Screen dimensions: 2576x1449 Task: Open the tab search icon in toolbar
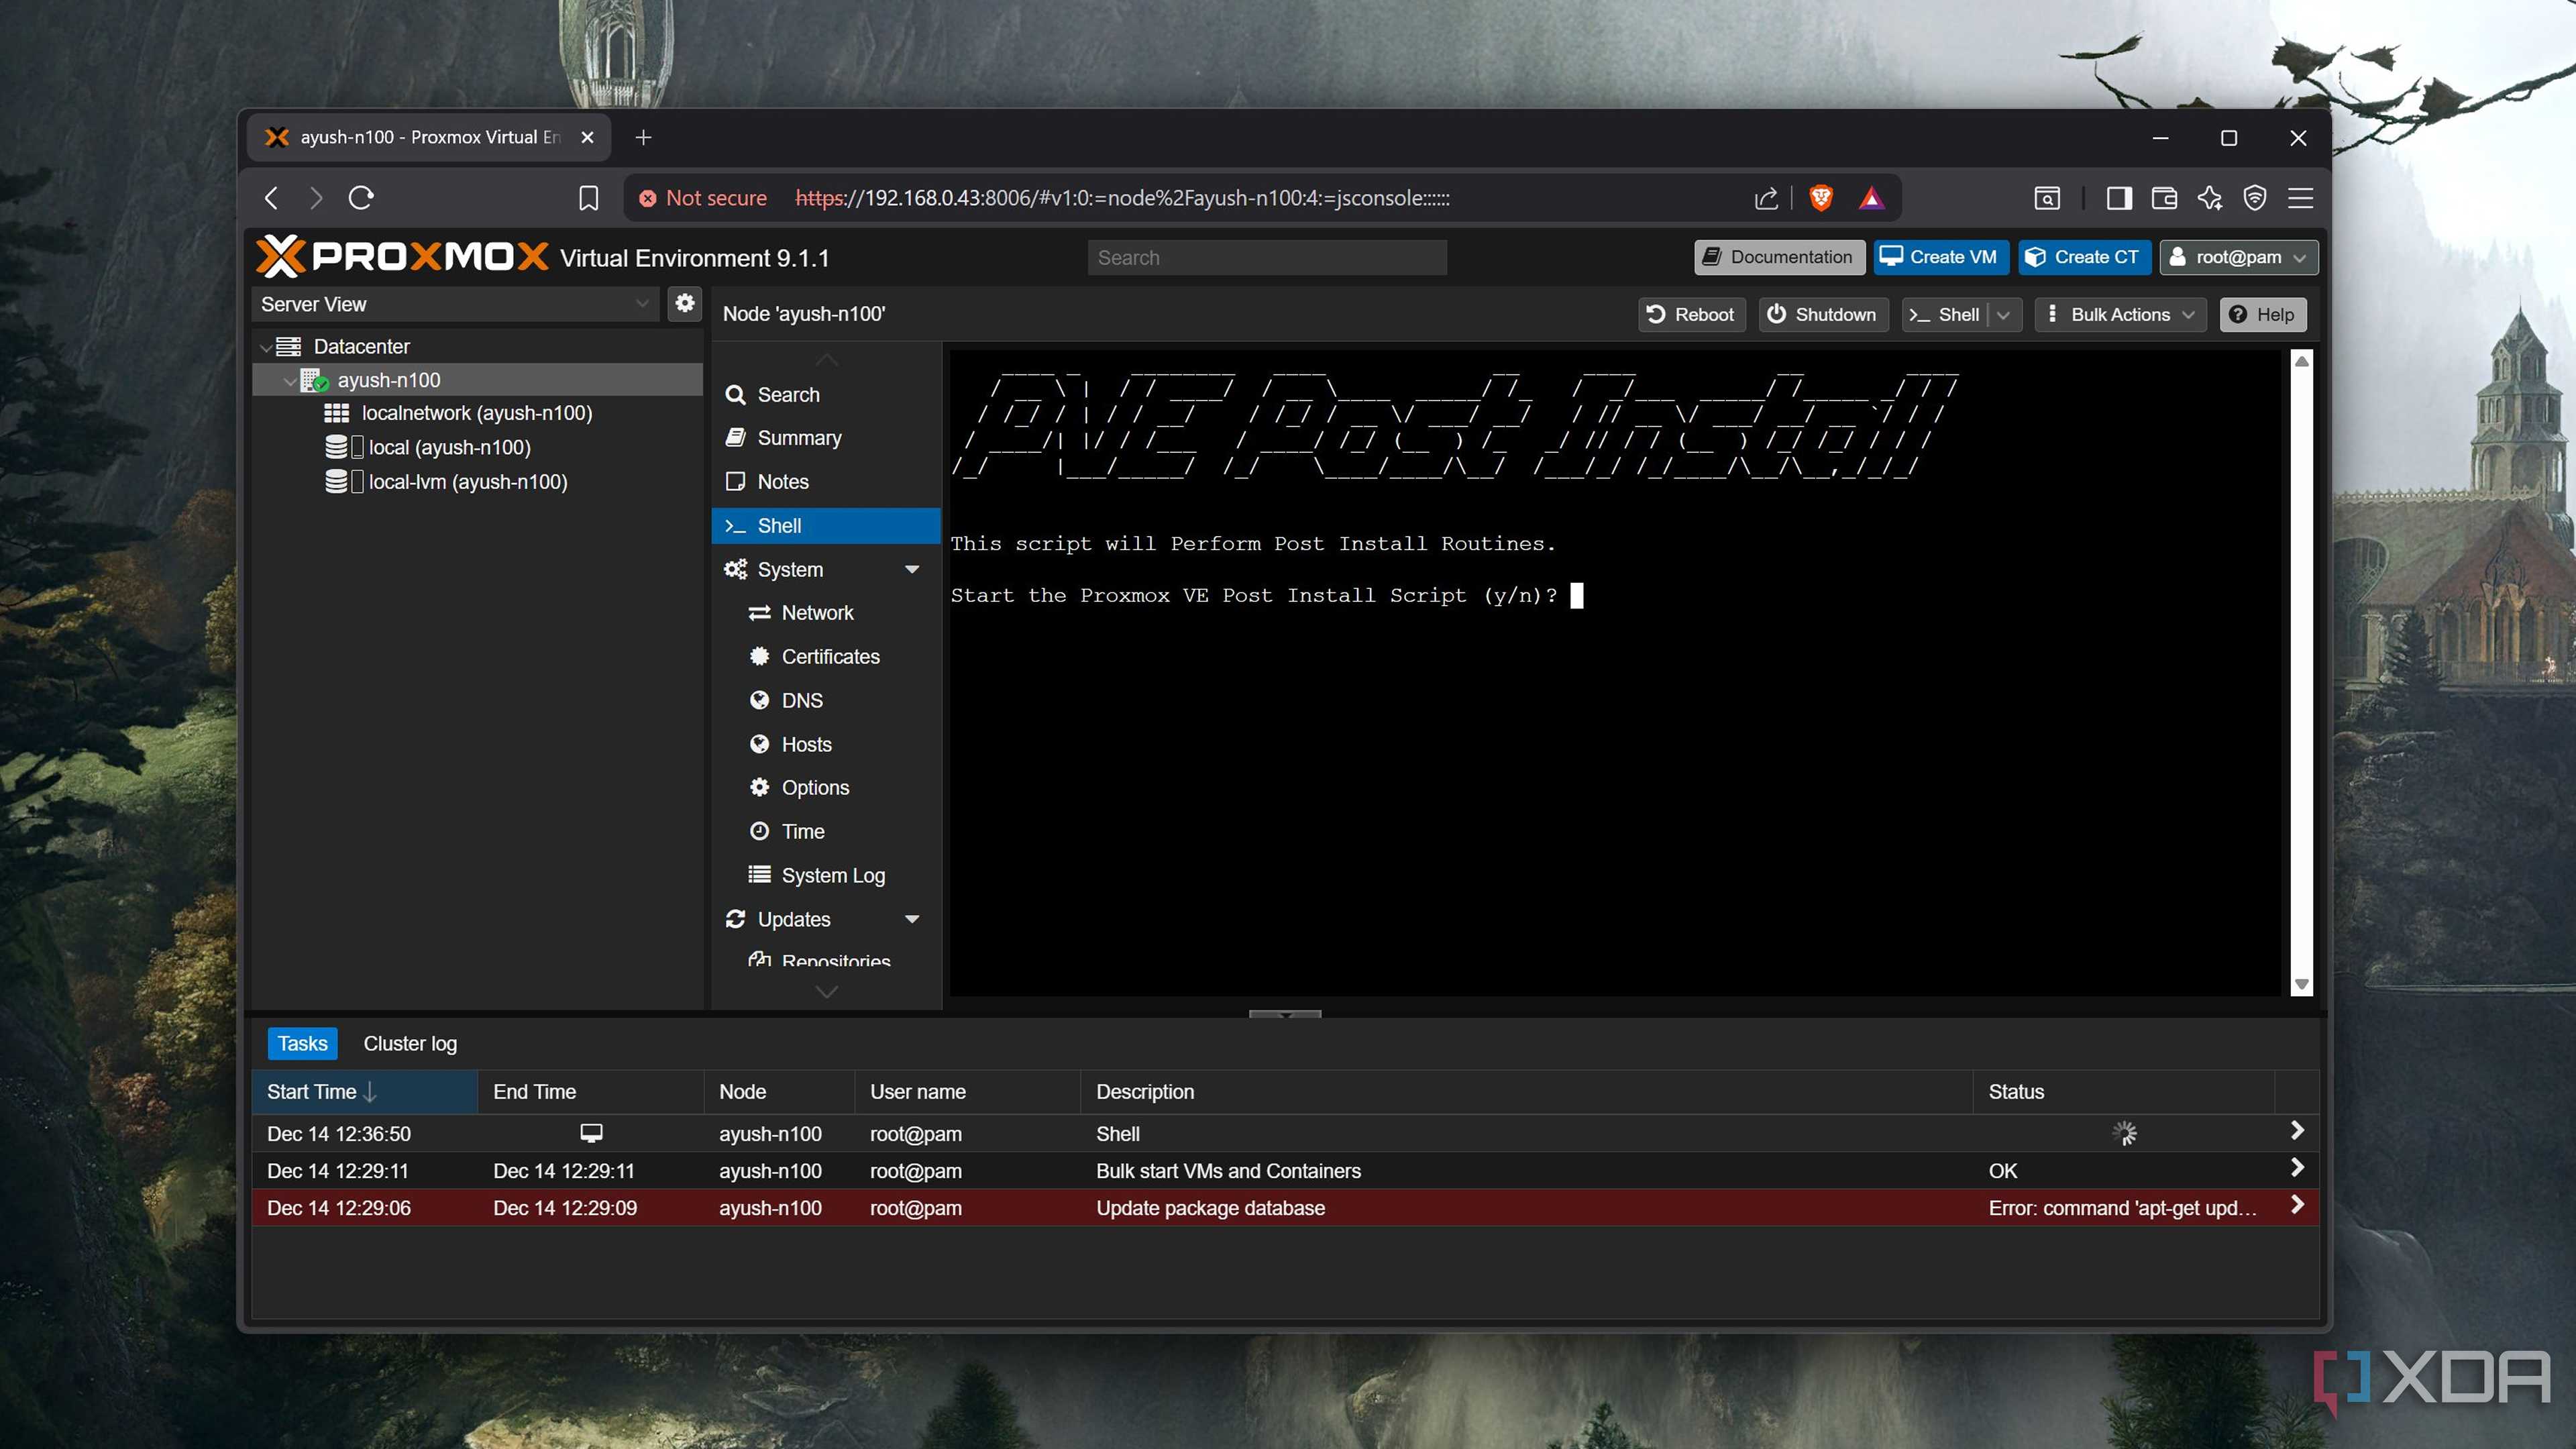(x=2047, y=198)
